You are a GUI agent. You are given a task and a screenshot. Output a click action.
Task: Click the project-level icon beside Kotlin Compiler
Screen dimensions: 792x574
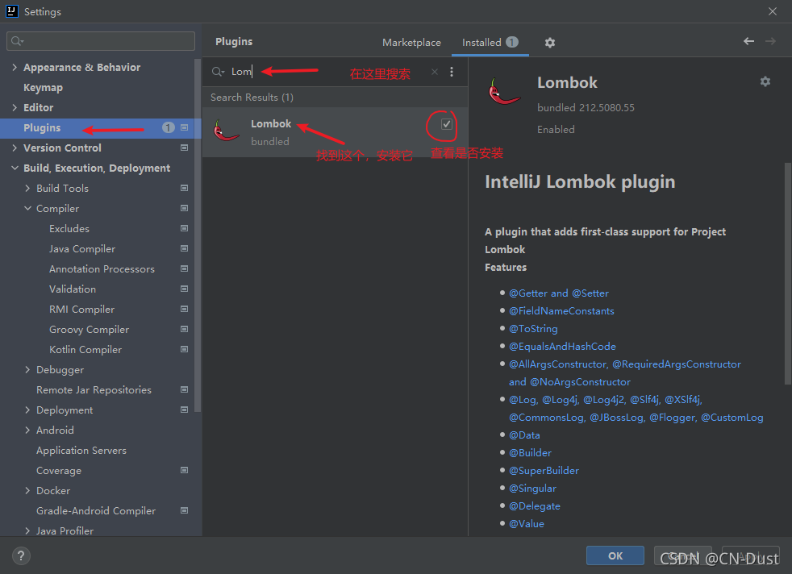tap(185, 349)
